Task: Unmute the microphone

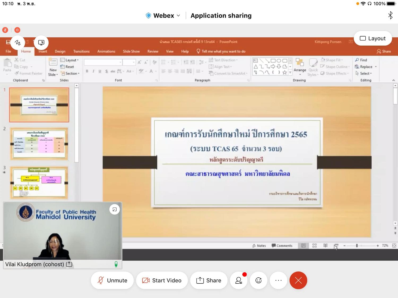Action: (112, 280)
